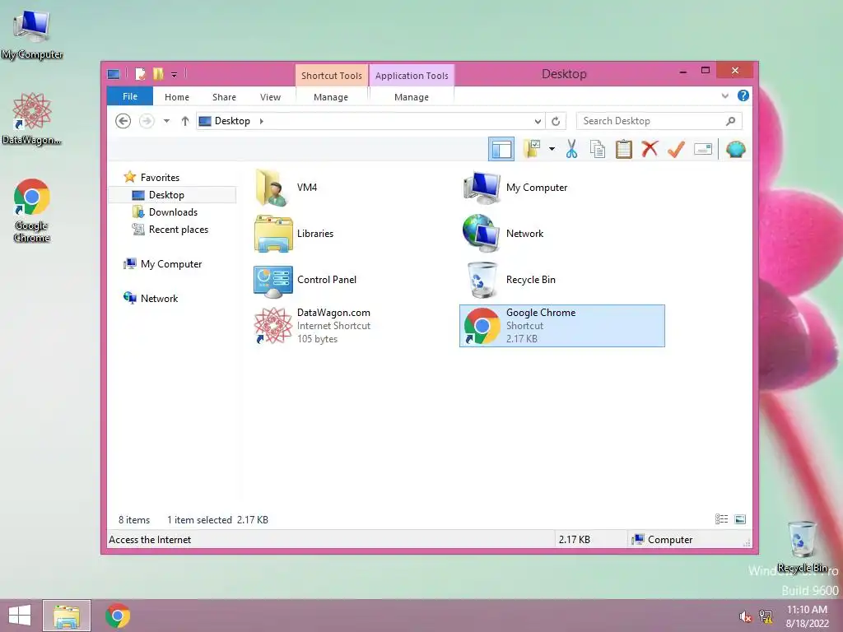
Task: Click the Application Tools contextual tab header
Action: (x=412, y=76)
